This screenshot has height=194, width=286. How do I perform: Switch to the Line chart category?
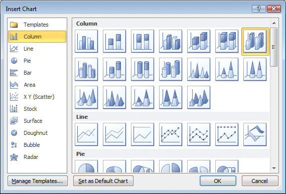click(x=37, y=49)
